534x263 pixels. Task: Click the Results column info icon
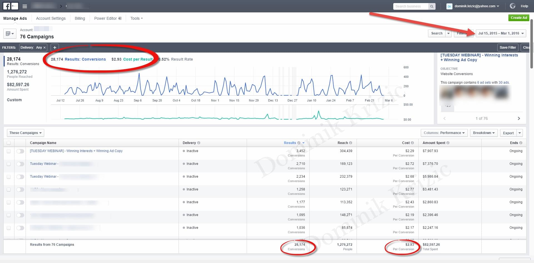(299, 143)
